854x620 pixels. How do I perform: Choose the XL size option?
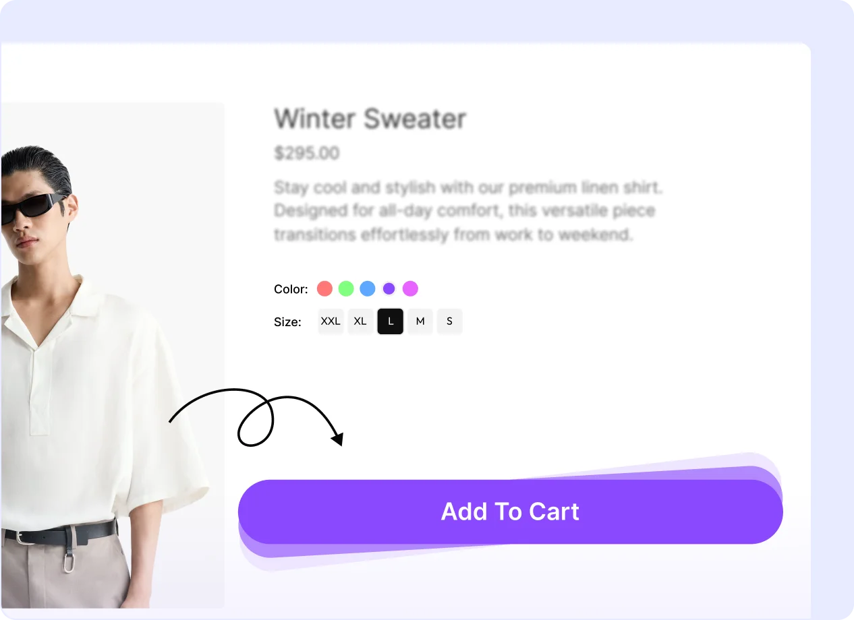tap(360, 321)
